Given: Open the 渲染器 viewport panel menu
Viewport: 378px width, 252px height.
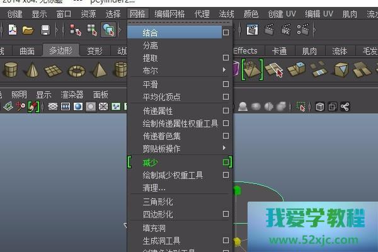Looking at the screenshot, I should point(72,94).
